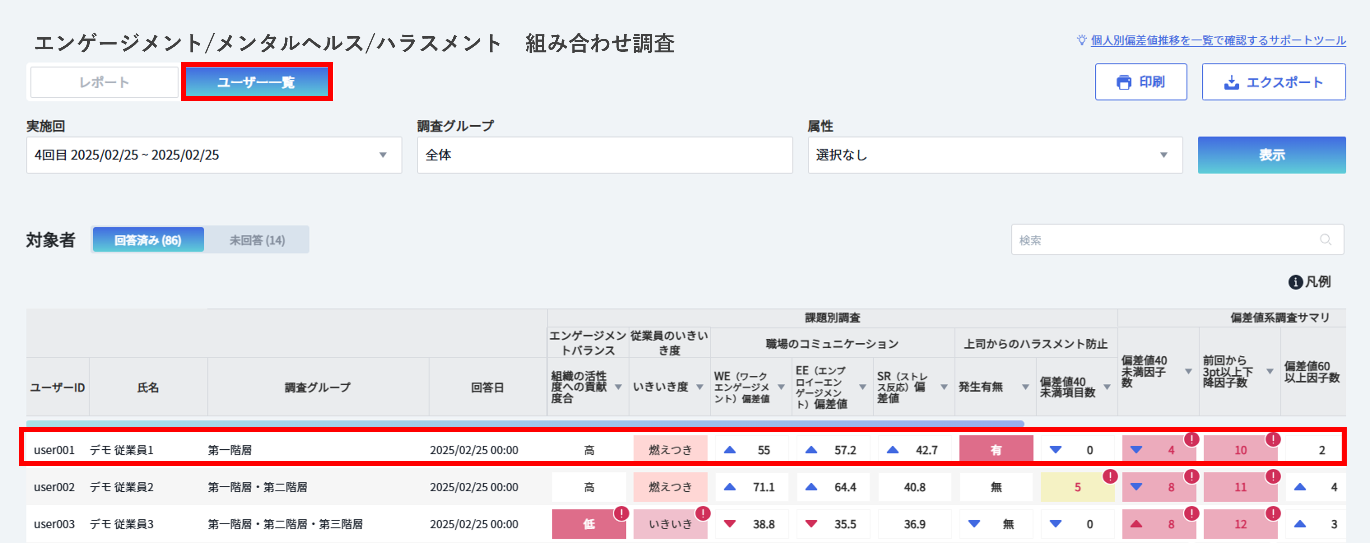Click alert badge on user003 低 cell
1370x543 pixels.
point(621,513)
